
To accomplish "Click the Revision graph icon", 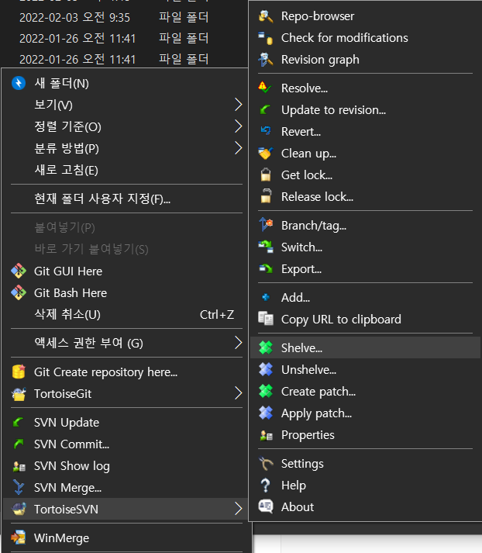I will [x=266, y=60].
